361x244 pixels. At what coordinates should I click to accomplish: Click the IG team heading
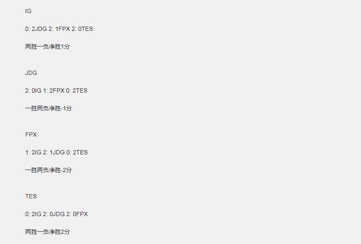point(28,11)
